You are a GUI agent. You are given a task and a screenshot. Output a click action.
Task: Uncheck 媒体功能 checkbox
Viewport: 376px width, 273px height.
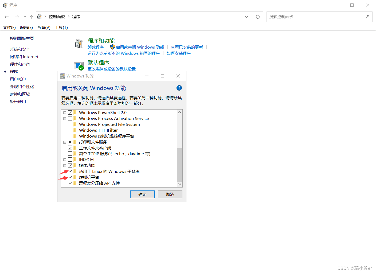click(x=70, y=165)
